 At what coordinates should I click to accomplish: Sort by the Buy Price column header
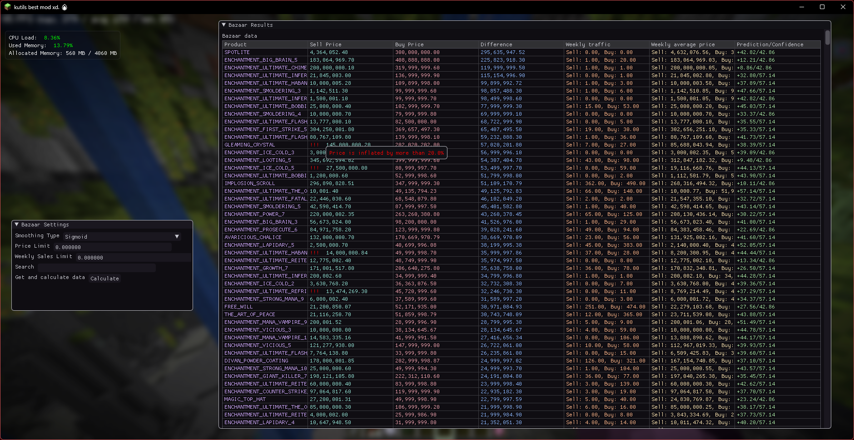click(x=409, y=44)
